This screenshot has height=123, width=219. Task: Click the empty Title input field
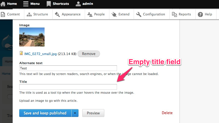tap(68, 87)
